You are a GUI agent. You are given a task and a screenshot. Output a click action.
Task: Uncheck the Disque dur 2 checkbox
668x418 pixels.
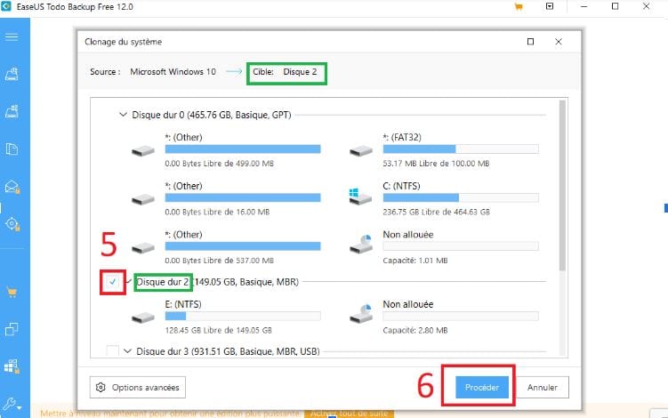point(112,282)
